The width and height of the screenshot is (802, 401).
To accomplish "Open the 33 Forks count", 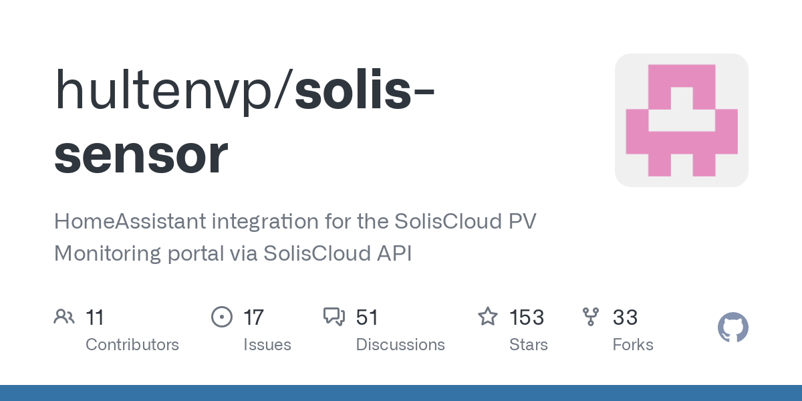I will [x=625, y=317].
